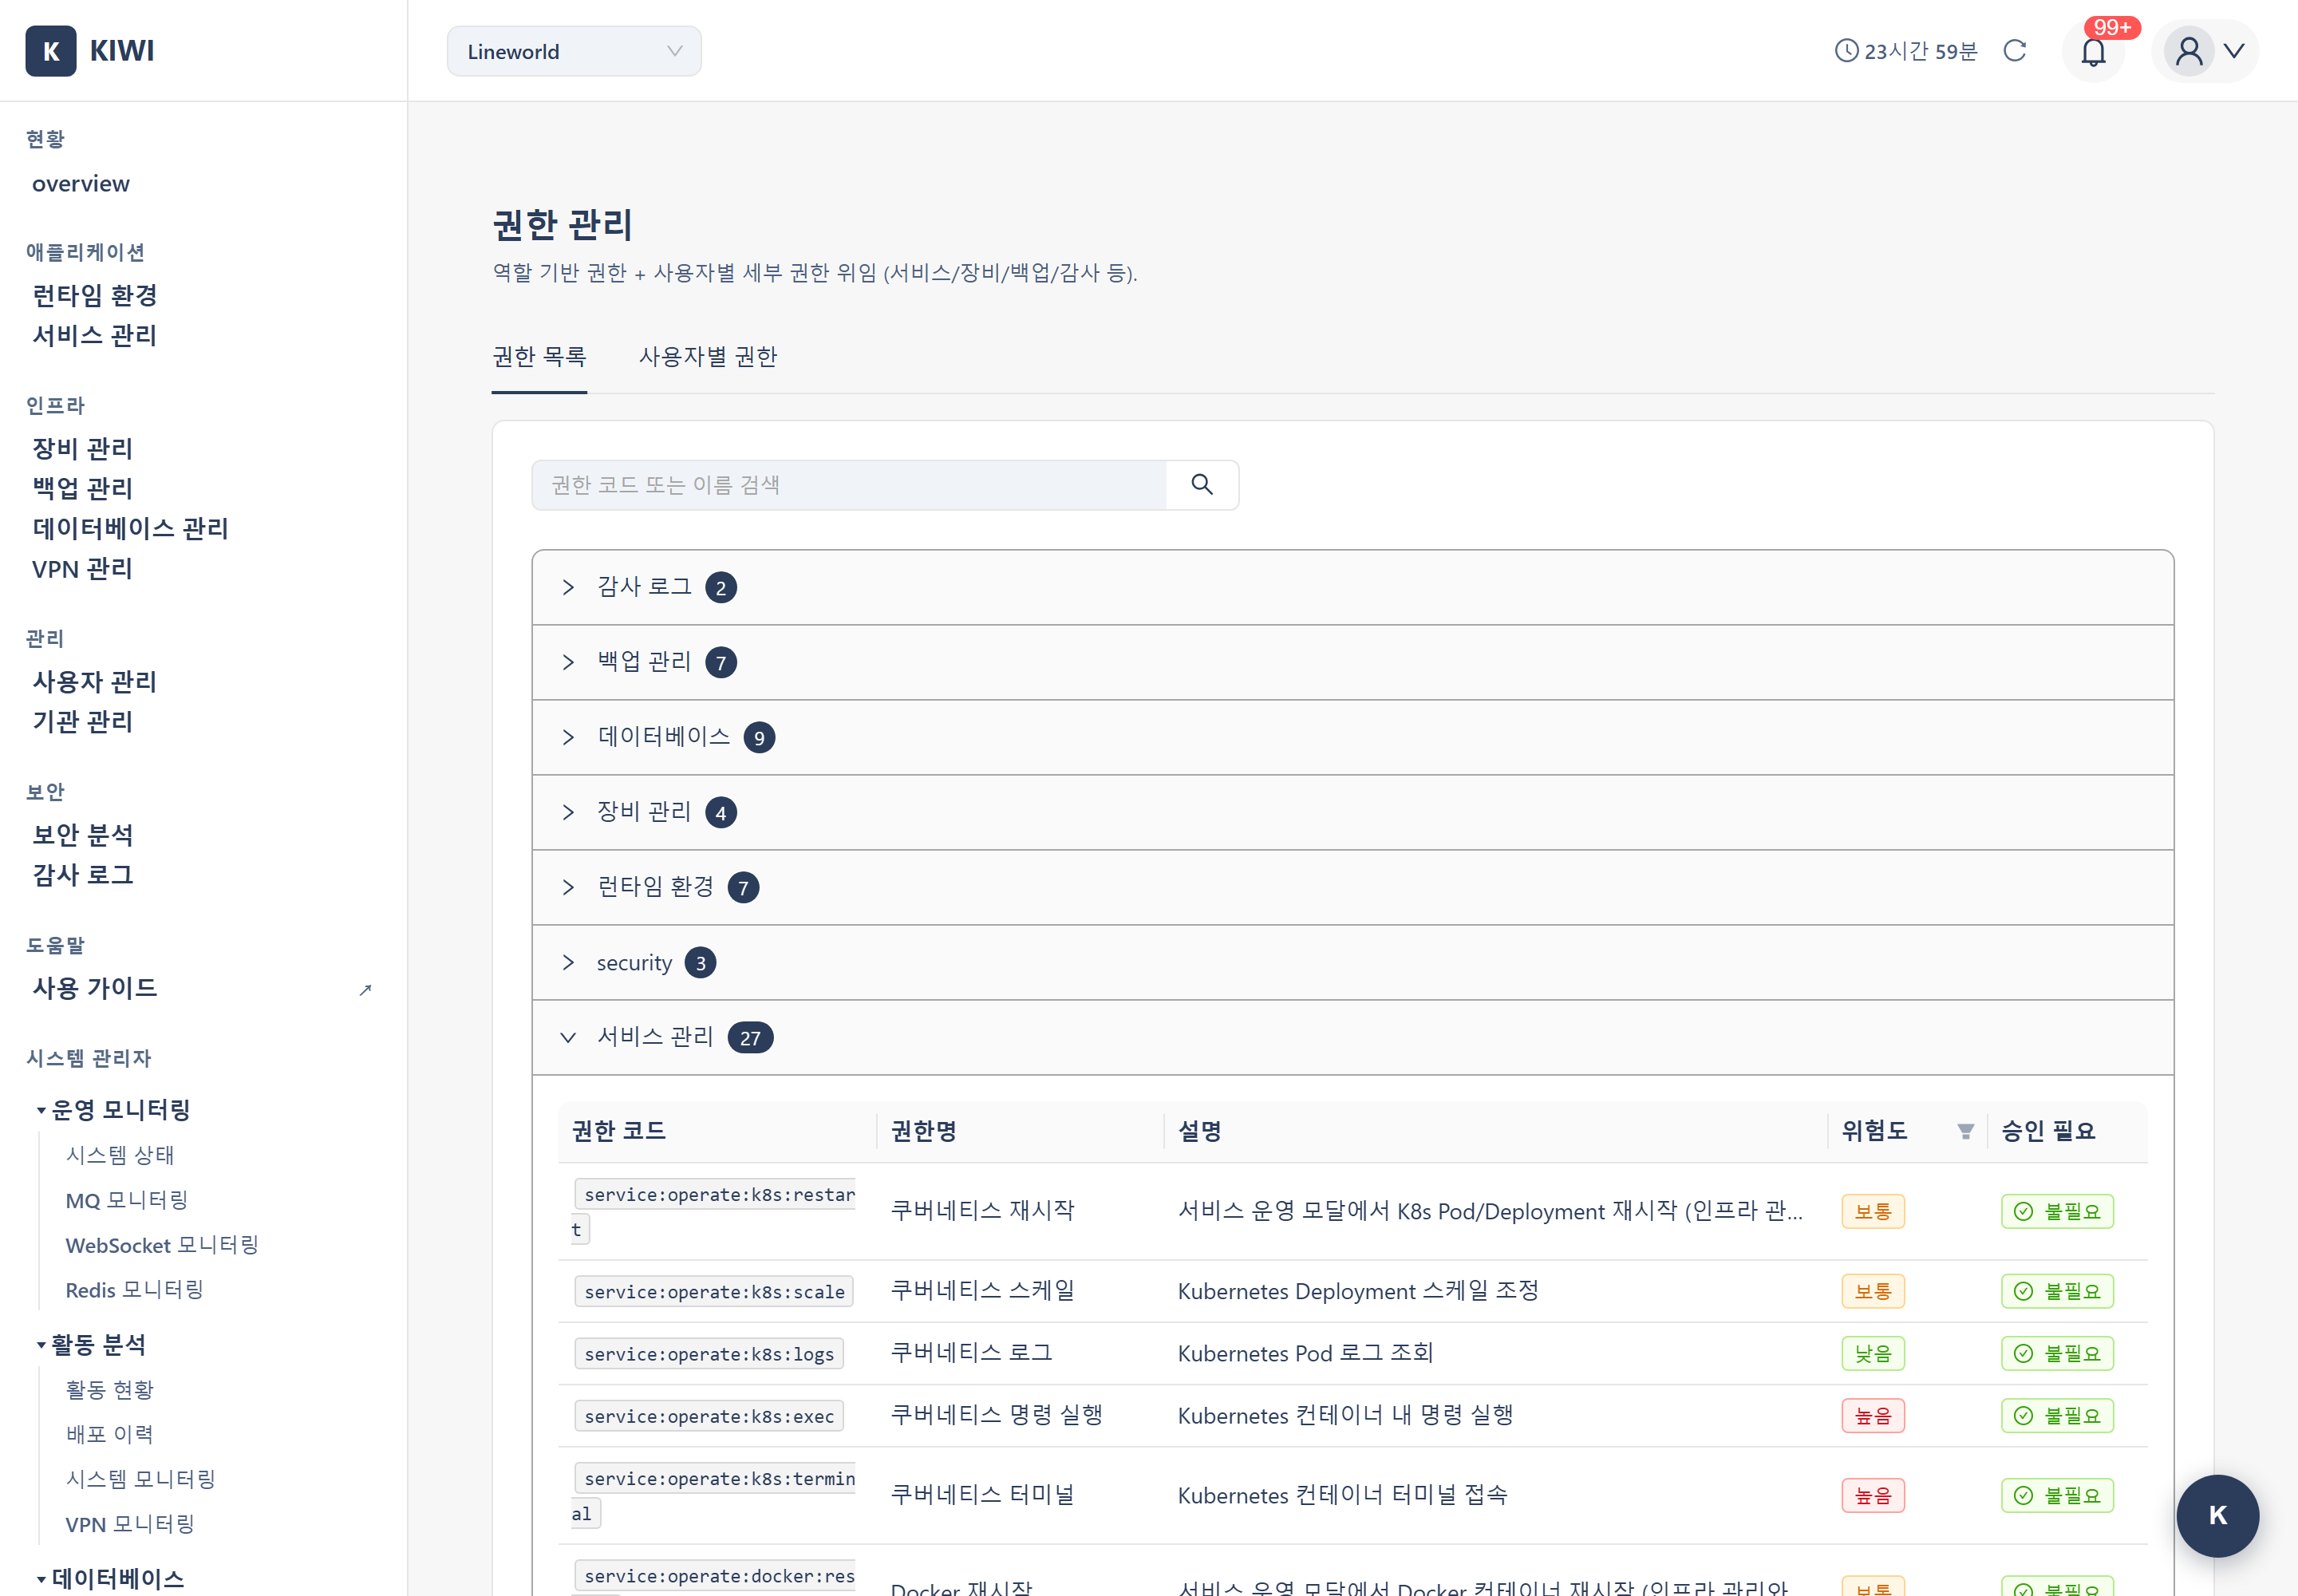Refresh the session with reload icon
The width and height of the screenshot is (2298, 1596).
pos(2015,51)
